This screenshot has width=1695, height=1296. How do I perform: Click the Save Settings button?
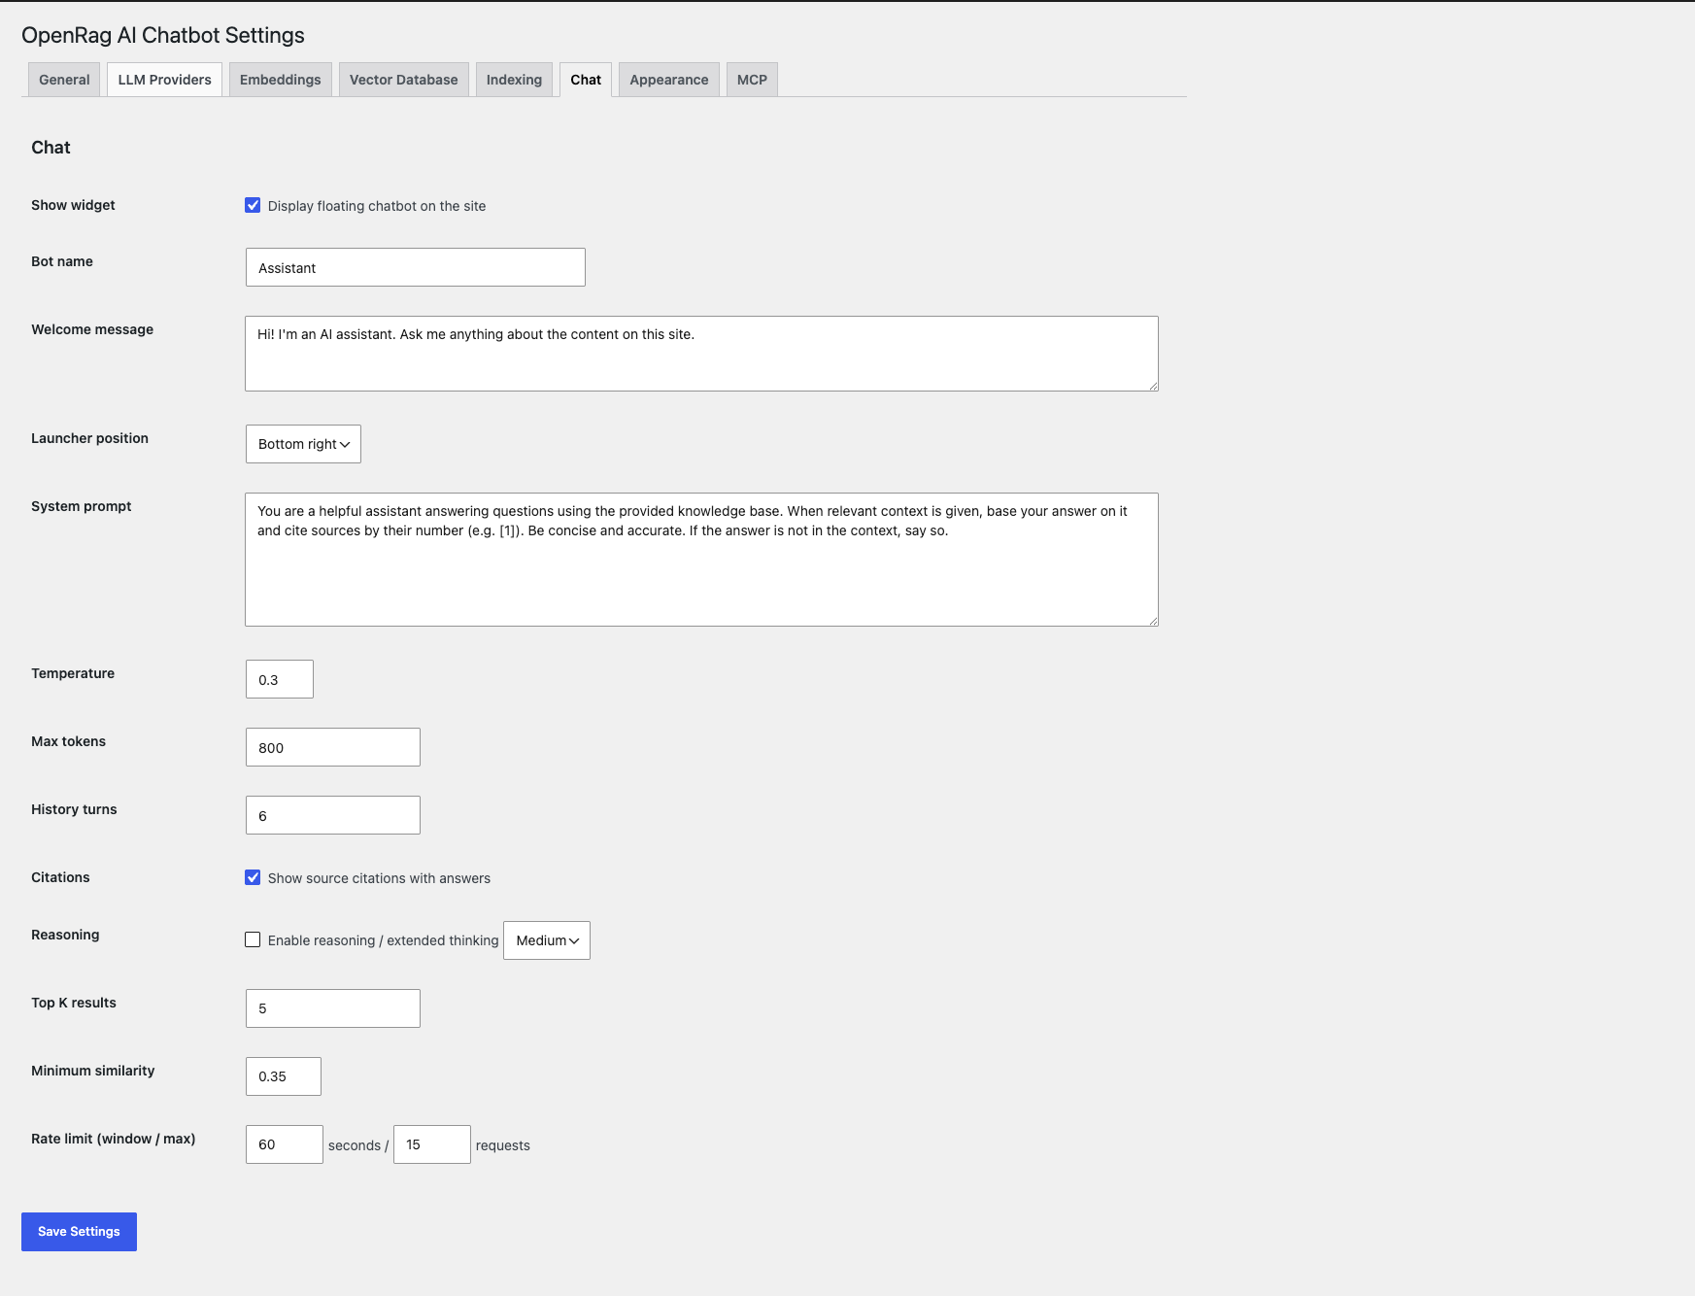[x=79, y=1232]
